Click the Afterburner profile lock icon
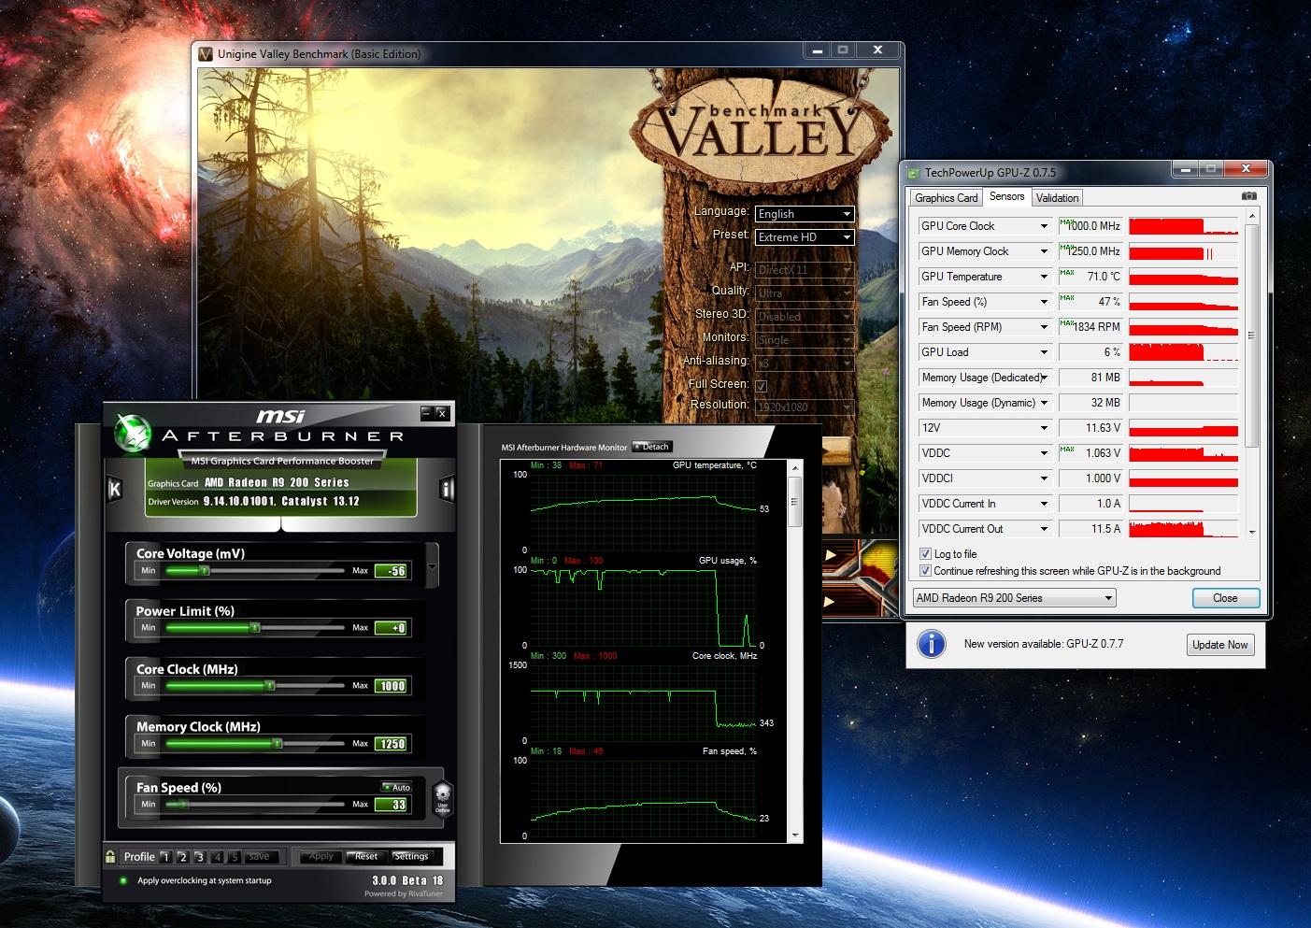Screen dimensions: 1311x928 click(110, 856)
